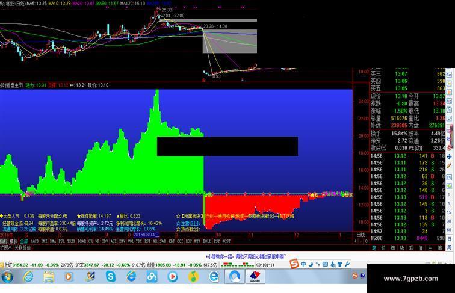Click the blue help question mark tray icon

(362, 276)
